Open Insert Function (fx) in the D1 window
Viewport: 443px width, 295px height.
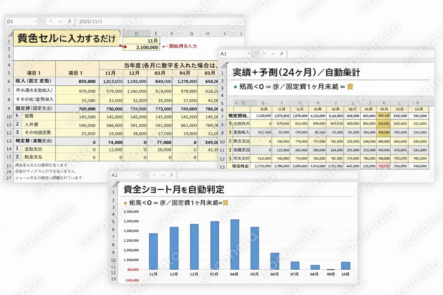pos(70,21)
